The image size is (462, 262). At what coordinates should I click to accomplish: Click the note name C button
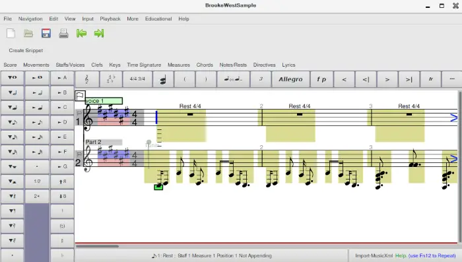tap(62, 108)
